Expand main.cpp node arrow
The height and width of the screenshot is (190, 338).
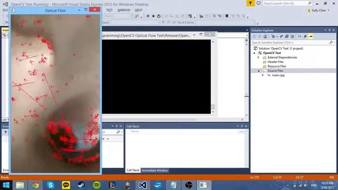click(263, 75)
